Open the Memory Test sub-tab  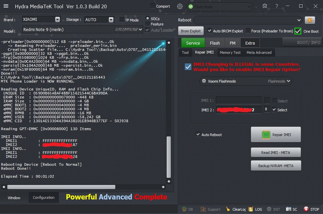tap(230, 53)
